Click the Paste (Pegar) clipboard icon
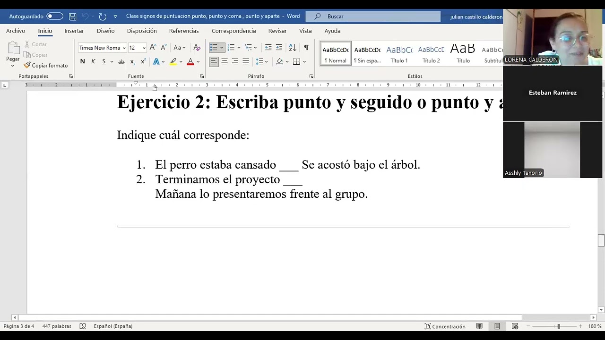Screen dimensions: 605x340 pyautogui.click(x=13, y=48)
